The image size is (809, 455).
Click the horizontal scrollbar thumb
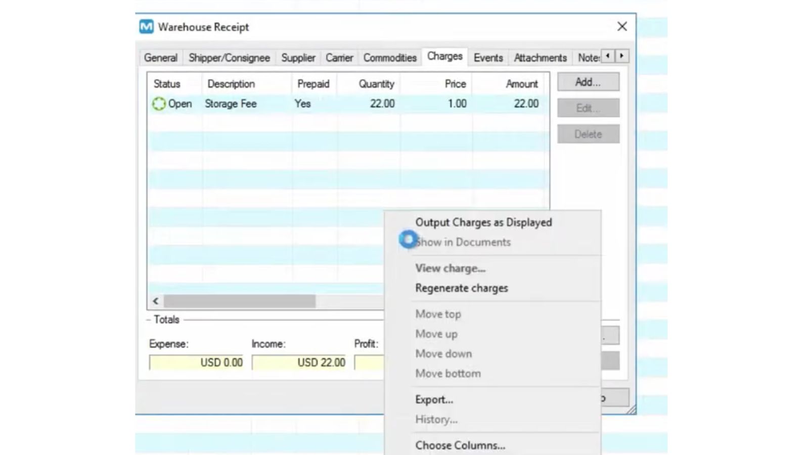click(240, 301)
